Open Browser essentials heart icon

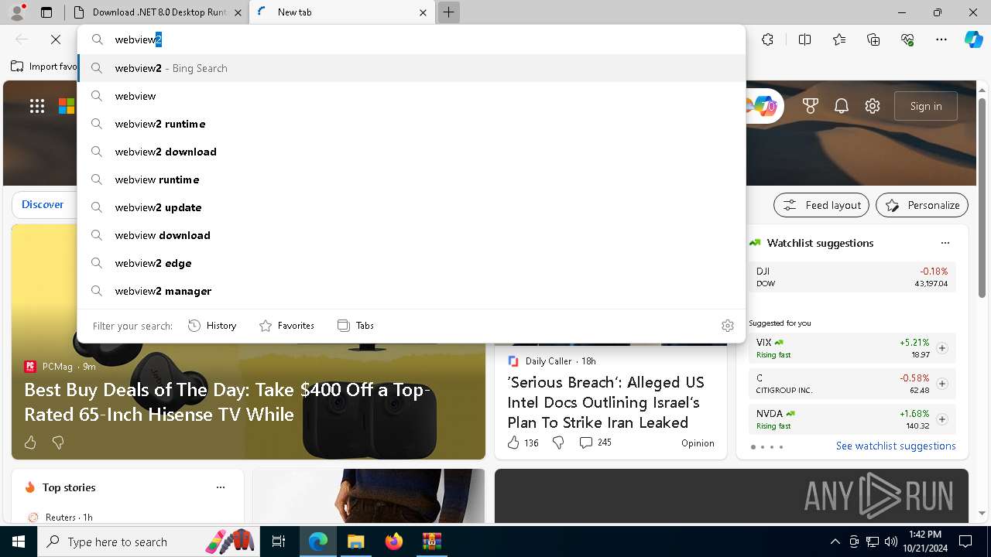[x=907, y=39]
